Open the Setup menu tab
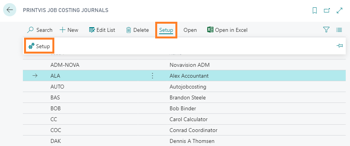The width and height of the screenshot is (350, 146). [166, 30]
